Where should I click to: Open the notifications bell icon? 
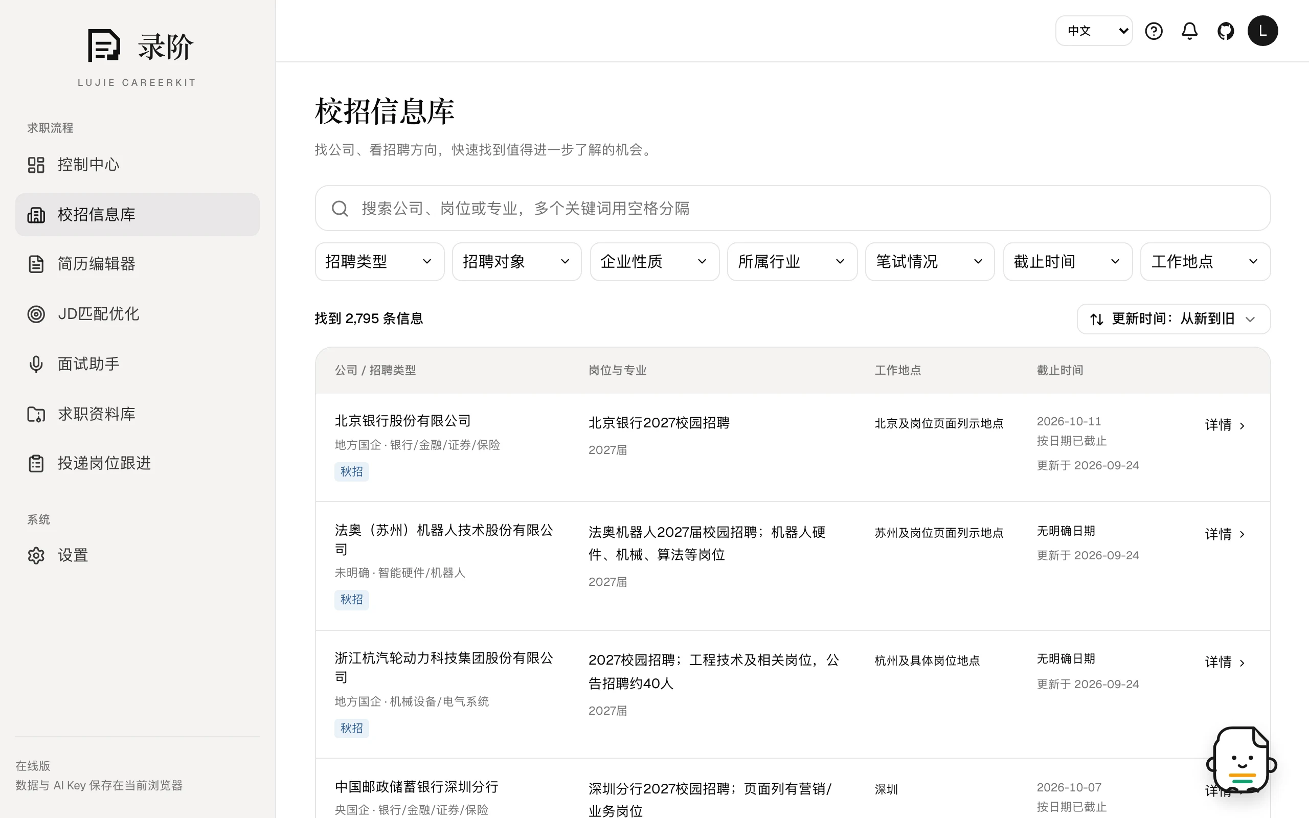pos(1189,31)
